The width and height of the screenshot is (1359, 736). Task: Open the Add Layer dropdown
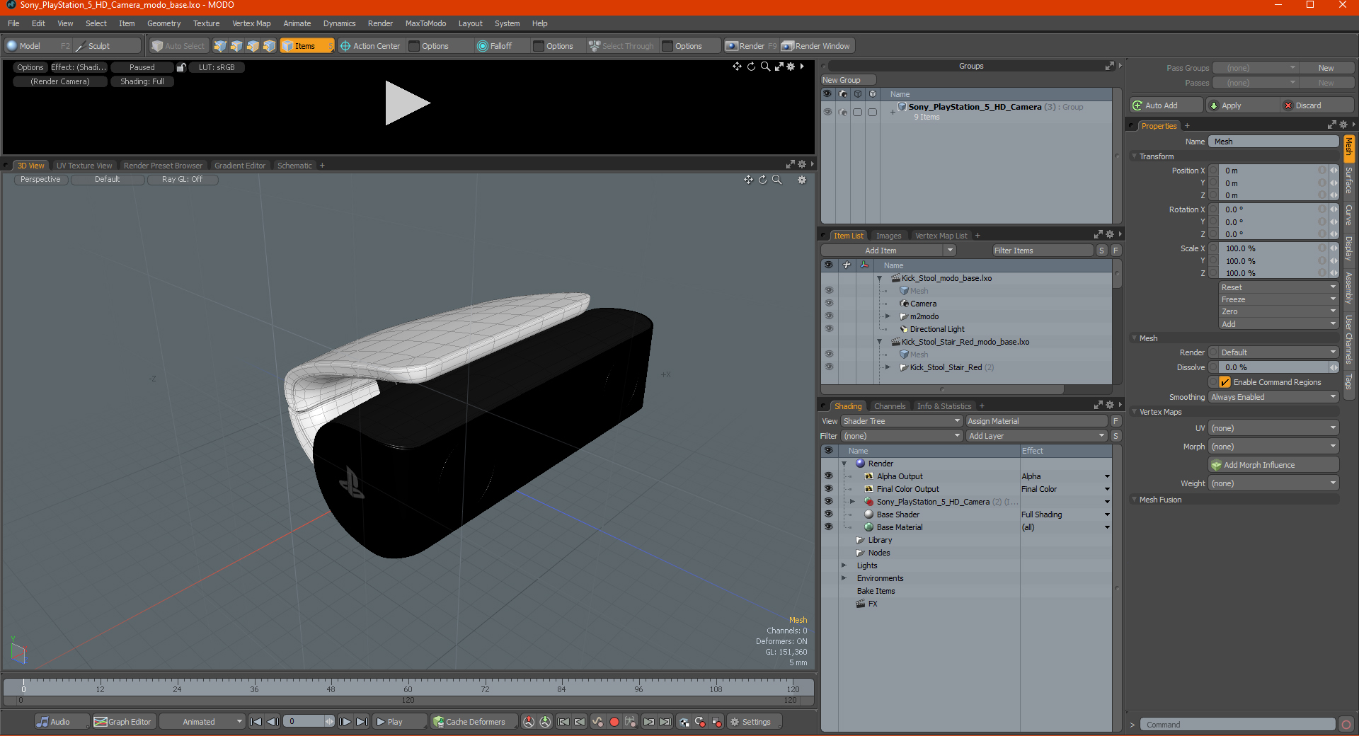pos(1036,436)
